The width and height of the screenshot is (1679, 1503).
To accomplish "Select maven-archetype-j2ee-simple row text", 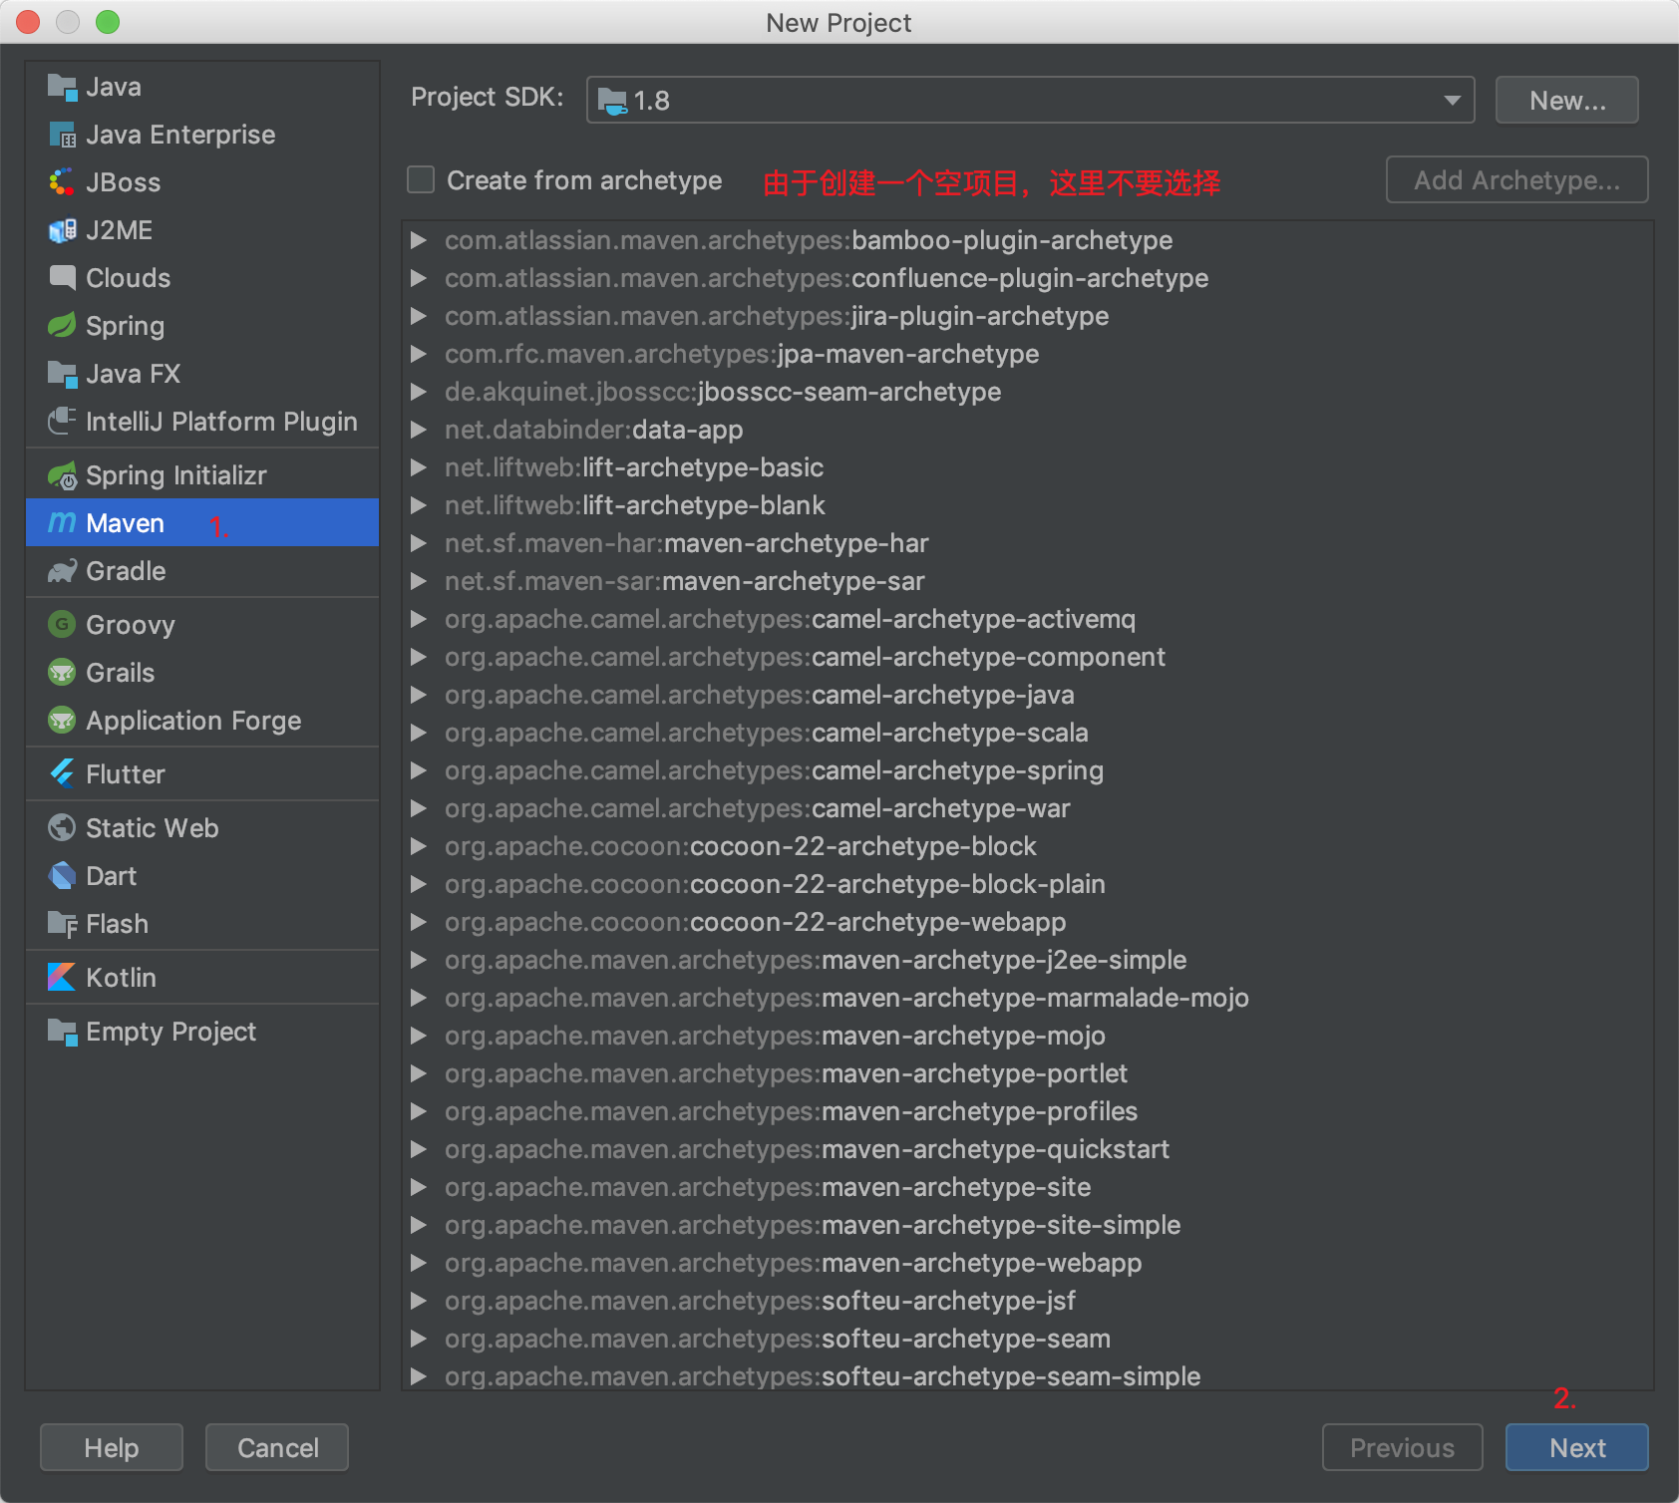I will click(816, 960).
